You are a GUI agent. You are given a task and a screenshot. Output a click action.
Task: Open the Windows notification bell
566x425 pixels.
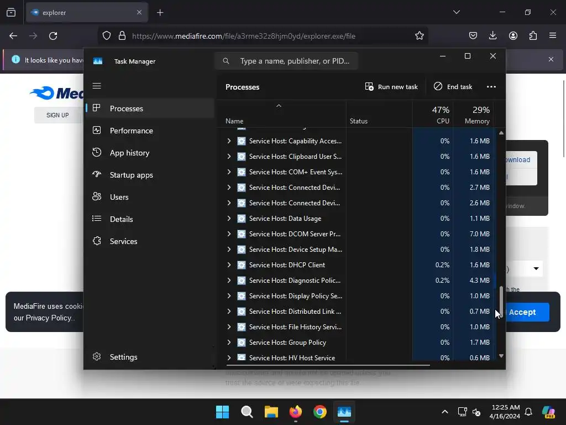528,412
